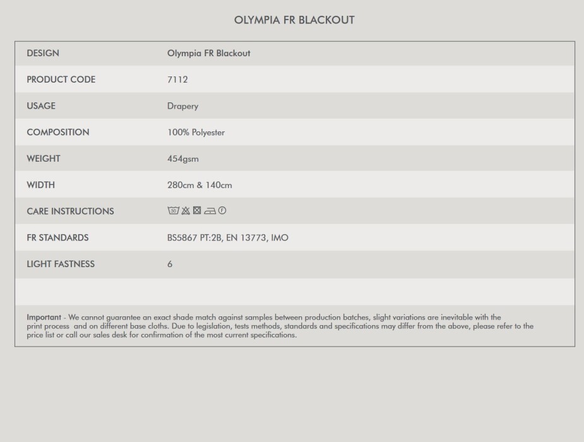
Task: Click the FR STANDARDS label
Action: [x=57, y=237]
